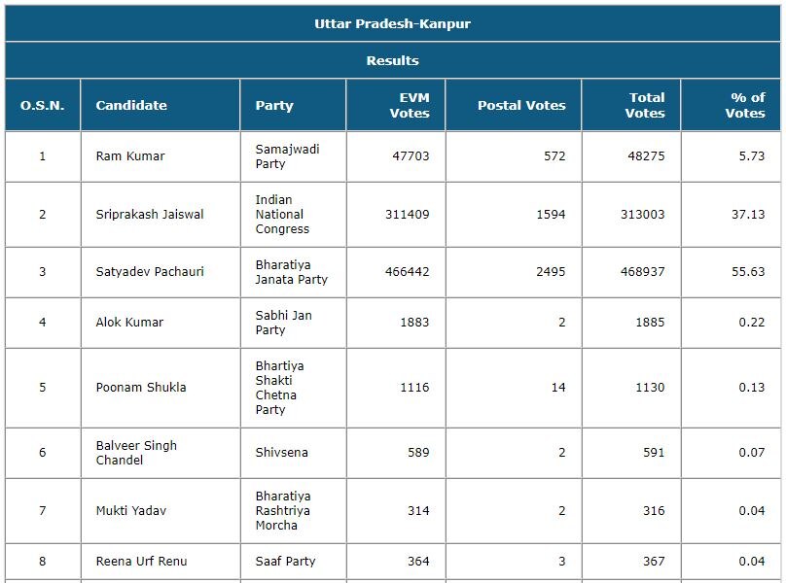Viewport: 786px width, 583px height.
Task: Select the Total Votes column header
Action: (631, 105)
